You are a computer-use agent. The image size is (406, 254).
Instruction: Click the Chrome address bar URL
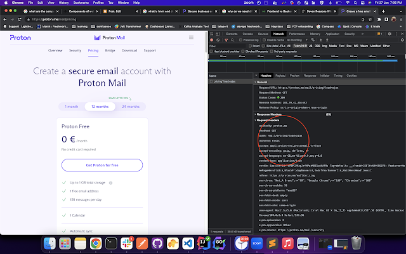point(54,19)
